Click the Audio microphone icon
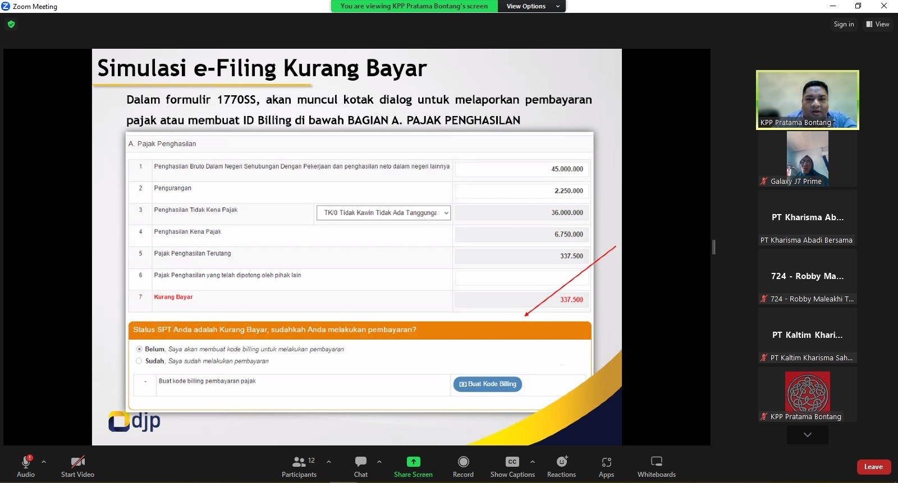 point(25,462)
